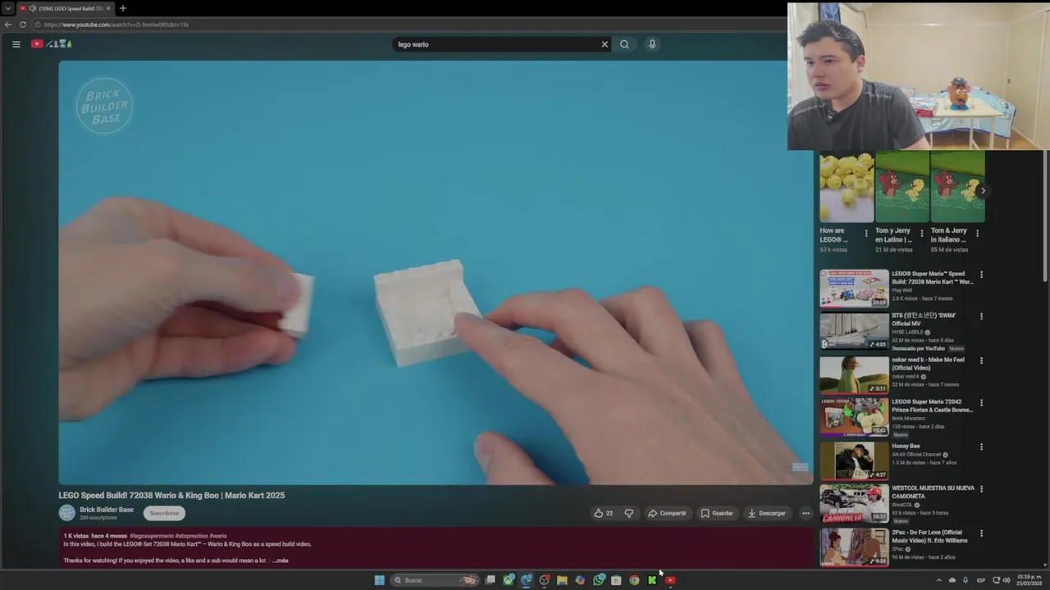This screenshot has height=590, width=1050.
Task: Open File Explorer from the taskbar
Action: (x=562, y=580)
